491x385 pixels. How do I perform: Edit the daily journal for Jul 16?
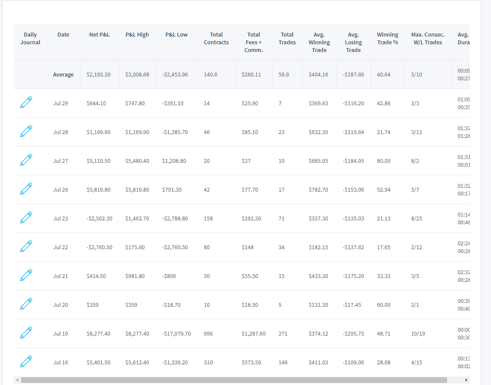pos(26,361)
